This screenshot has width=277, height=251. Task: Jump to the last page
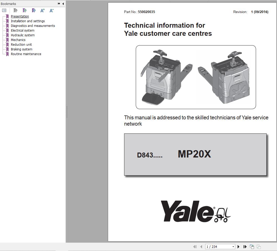pyautogui.click(x=245, y=247)
